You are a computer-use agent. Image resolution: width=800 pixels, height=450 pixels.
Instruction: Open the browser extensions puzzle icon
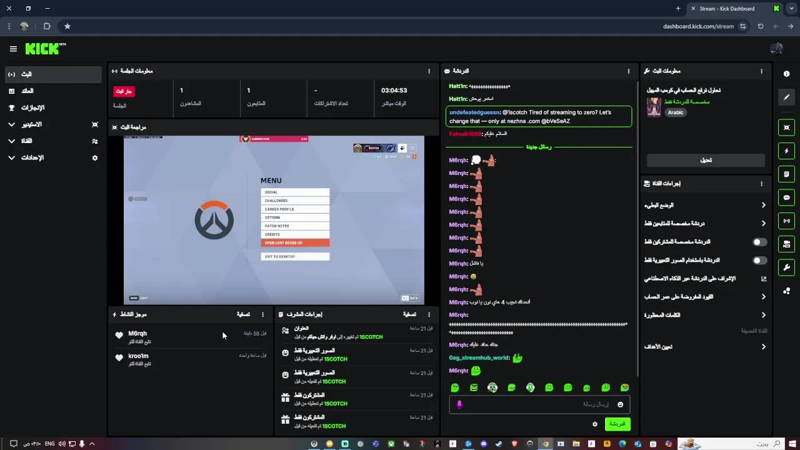point(47,26)
